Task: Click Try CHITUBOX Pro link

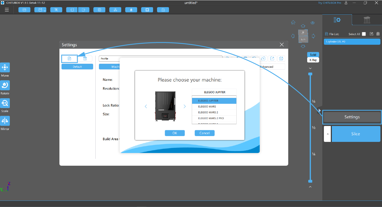Action: coord(330,3)
